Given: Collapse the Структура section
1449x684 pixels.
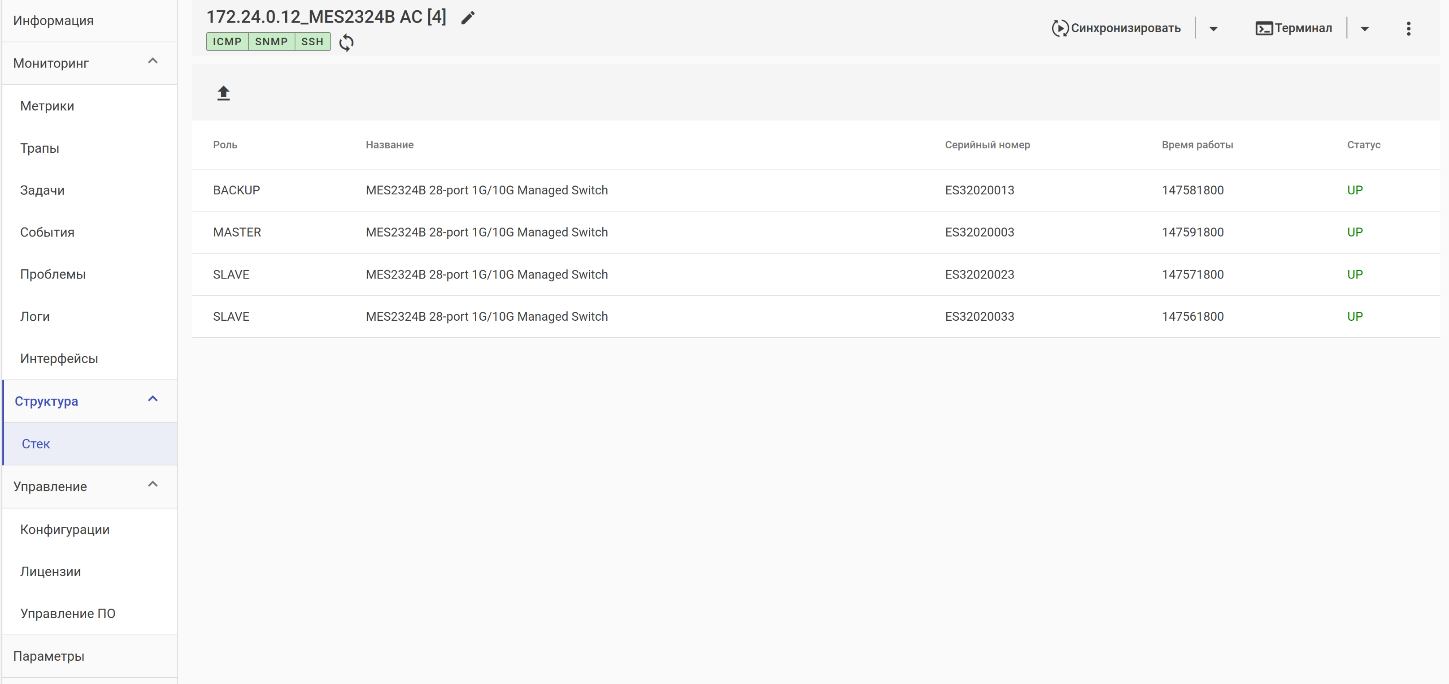Looking at the screenshot, I should [152, 399].
